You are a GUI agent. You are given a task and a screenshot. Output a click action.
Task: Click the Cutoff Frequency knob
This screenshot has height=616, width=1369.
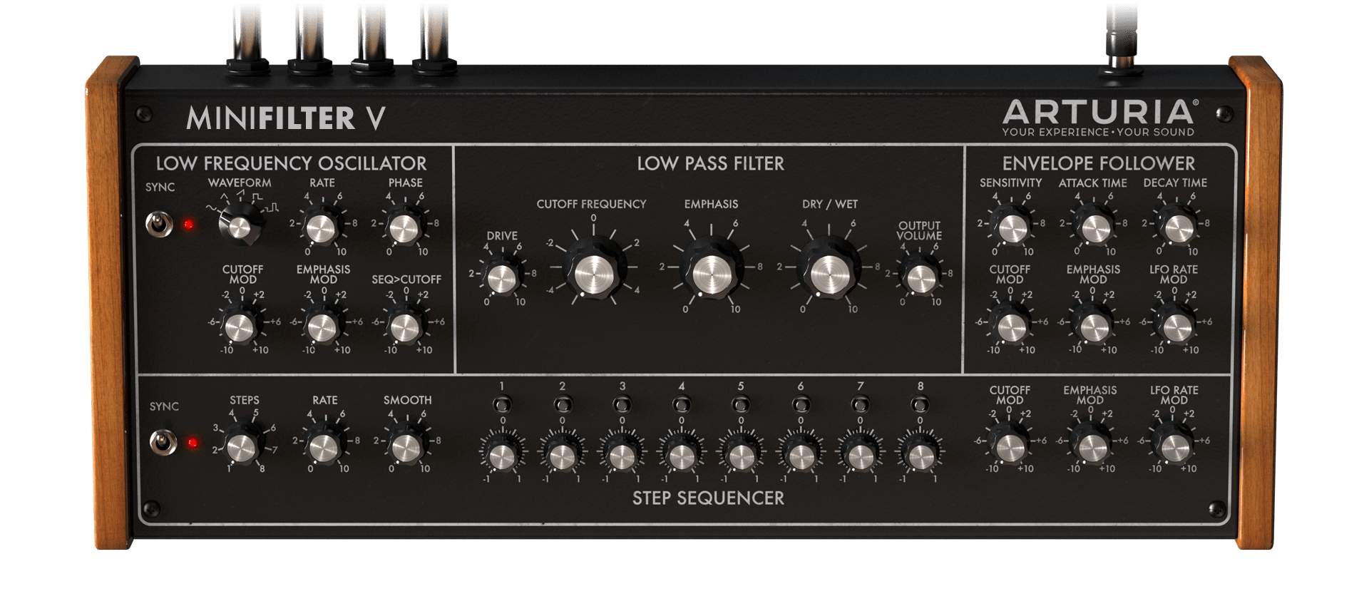593,269
